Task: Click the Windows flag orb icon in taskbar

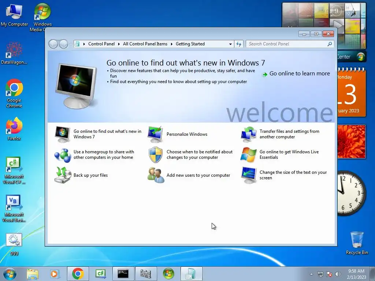Action: pyautogui.click(x=168, y=274)
